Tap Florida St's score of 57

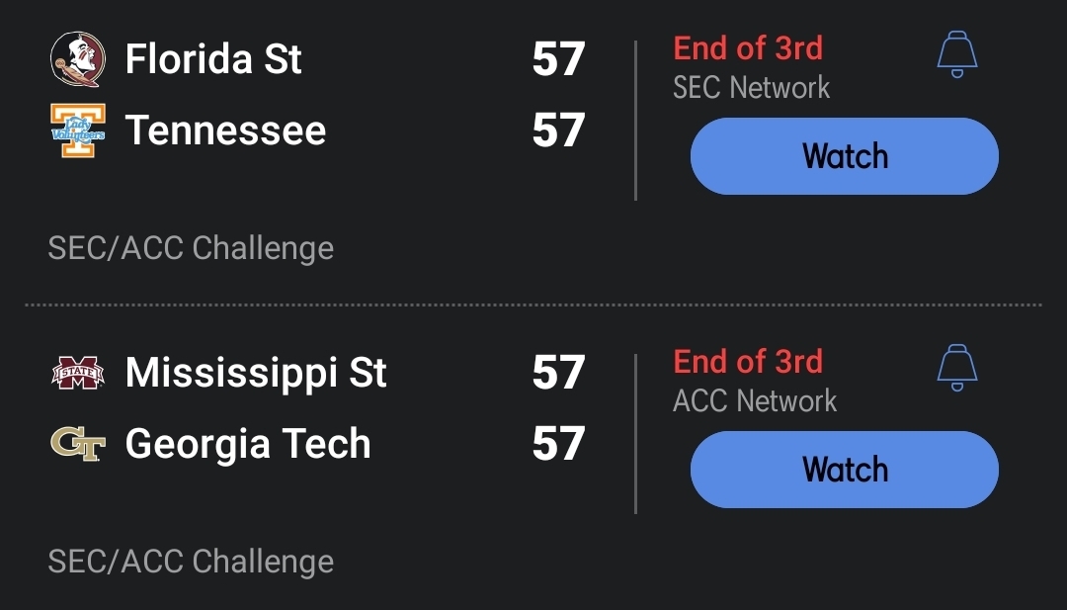558,59
